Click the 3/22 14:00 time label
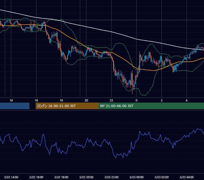Viewport: 204px width, 180px height. coord(11,177)
